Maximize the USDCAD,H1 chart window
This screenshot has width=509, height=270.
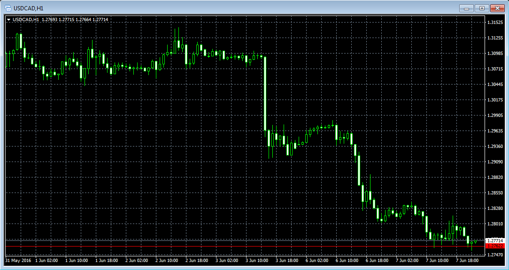(x=482, y=8)
